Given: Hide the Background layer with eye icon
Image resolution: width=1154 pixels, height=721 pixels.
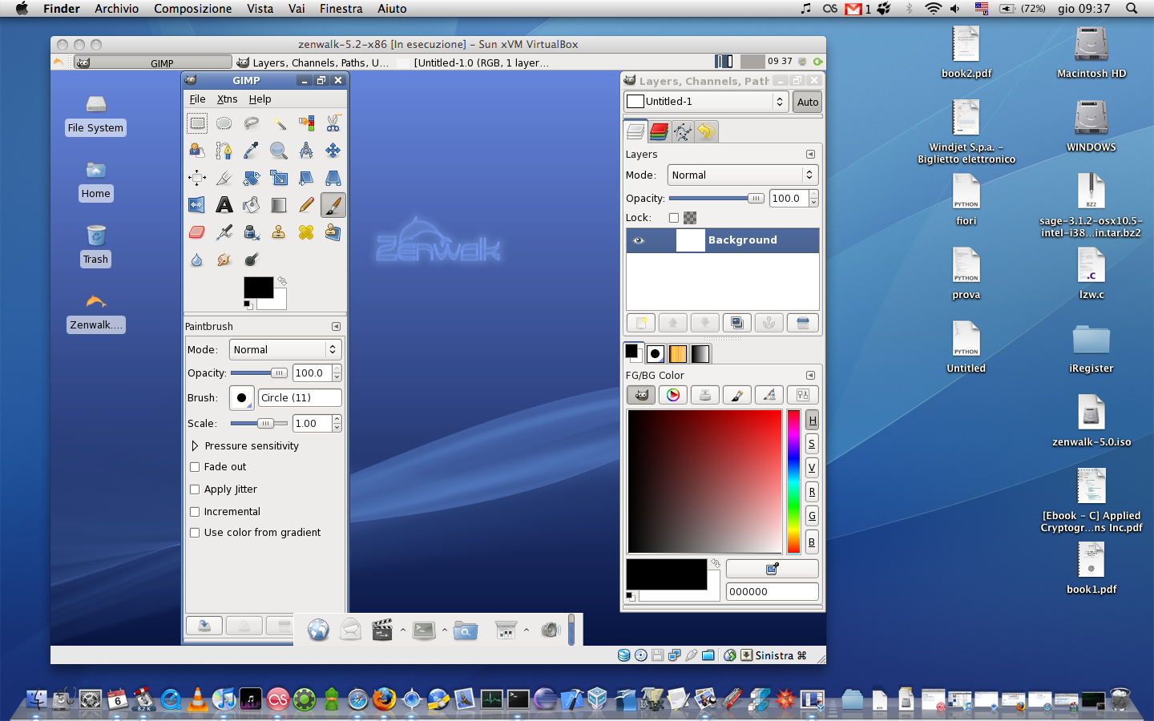Looking at the screenshot, I should [639, 240].
